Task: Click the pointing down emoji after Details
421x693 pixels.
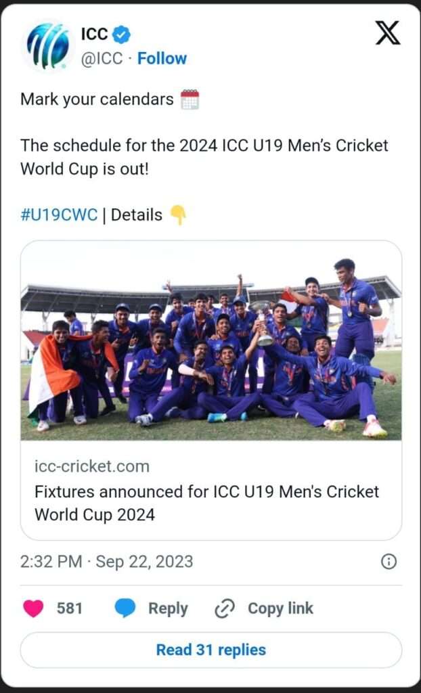Action: coord(178,215)
